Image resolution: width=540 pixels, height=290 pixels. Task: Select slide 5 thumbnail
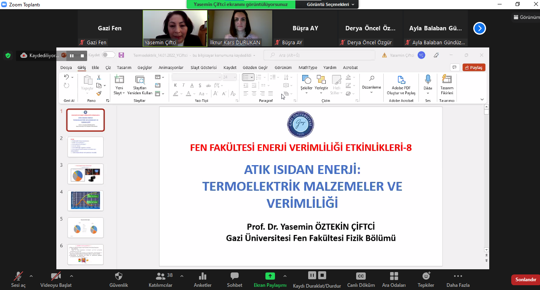coord(86,228)
